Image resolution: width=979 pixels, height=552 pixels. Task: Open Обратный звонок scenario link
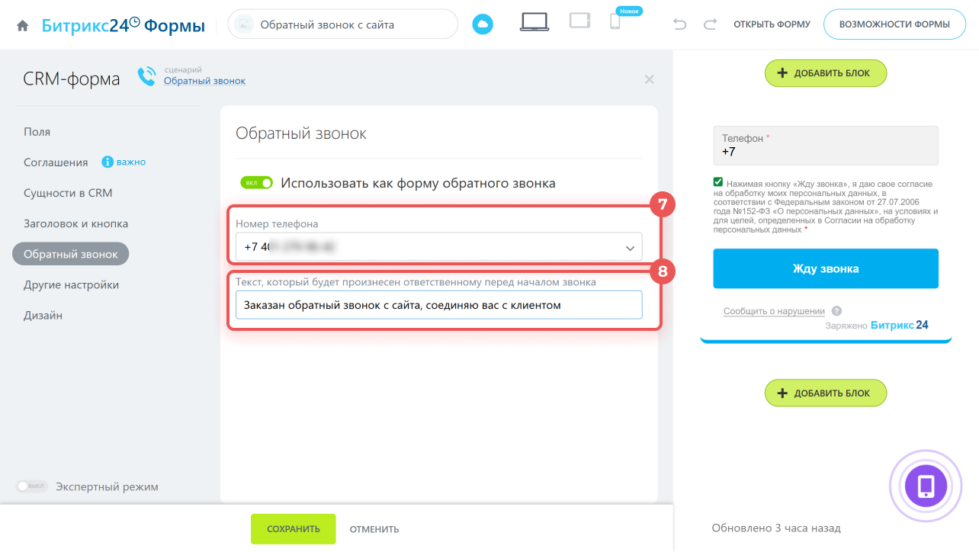pos(204,81)
